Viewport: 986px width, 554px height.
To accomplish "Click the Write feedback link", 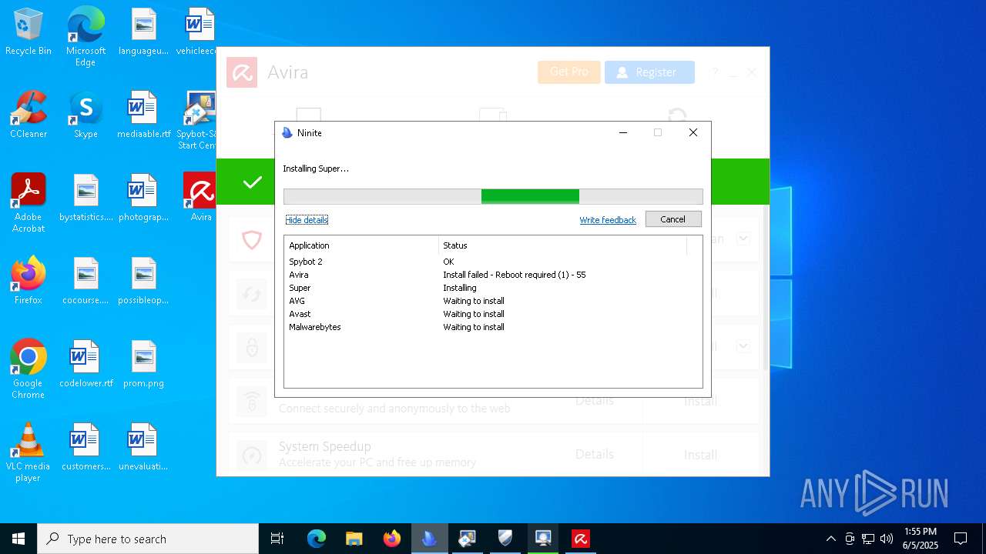I will (x=608, y=220).
